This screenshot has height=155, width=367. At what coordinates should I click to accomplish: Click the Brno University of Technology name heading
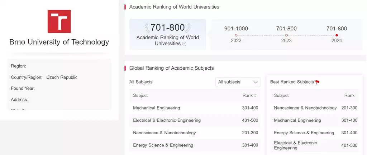click(59, 42)
